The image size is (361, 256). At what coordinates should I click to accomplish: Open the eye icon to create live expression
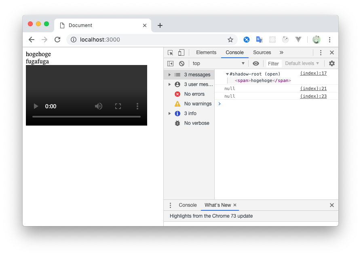click(x=255, y=63)
